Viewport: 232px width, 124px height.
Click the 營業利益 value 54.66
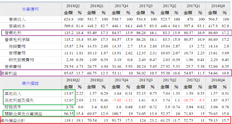213,73
